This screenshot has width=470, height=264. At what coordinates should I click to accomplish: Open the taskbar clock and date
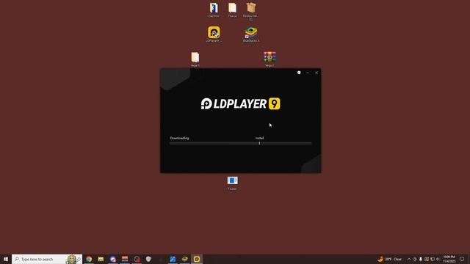coord(449,259)
